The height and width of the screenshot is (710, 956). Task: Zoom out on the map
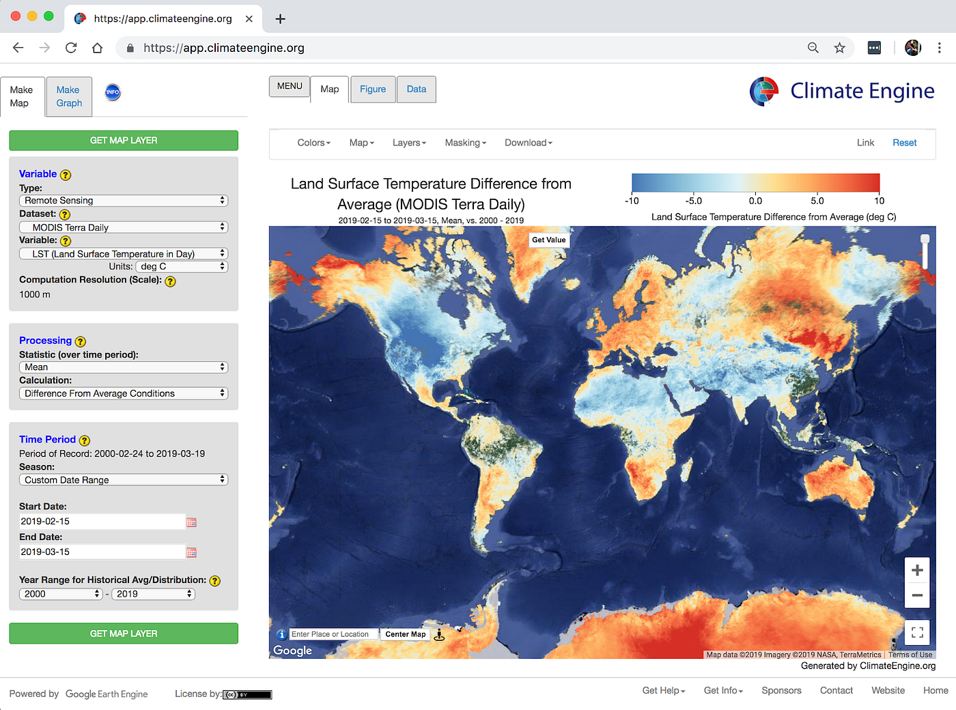[x=917, y=595]
